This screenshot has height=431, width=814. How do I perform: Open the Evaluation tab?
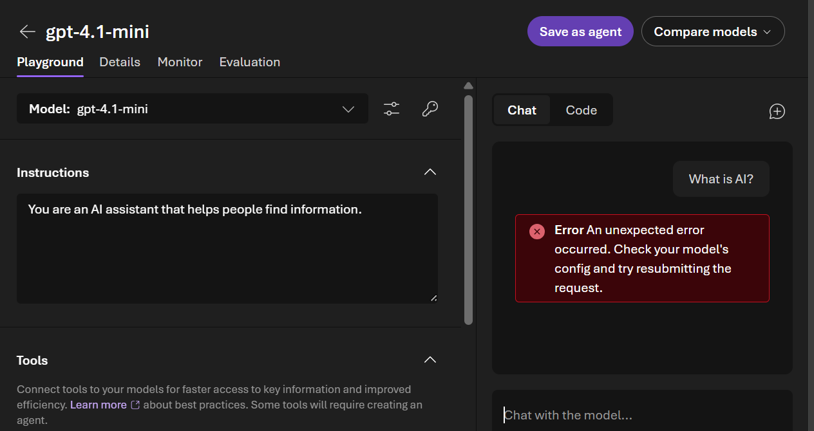click(x=250, y=62)
